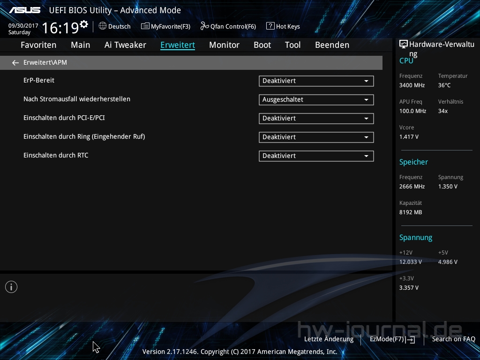Image resolution: width=480 pixels, height=360 pixels.
Task: Click the APU Freq 100.0 MHz value
Action: pyautogui.click(x=412, y=111)
